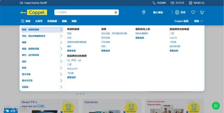Open 三星 under 按品牌划分的电视
Image resolution: width=224 pixels, height=113 pixels.
(x=172, y=33)
